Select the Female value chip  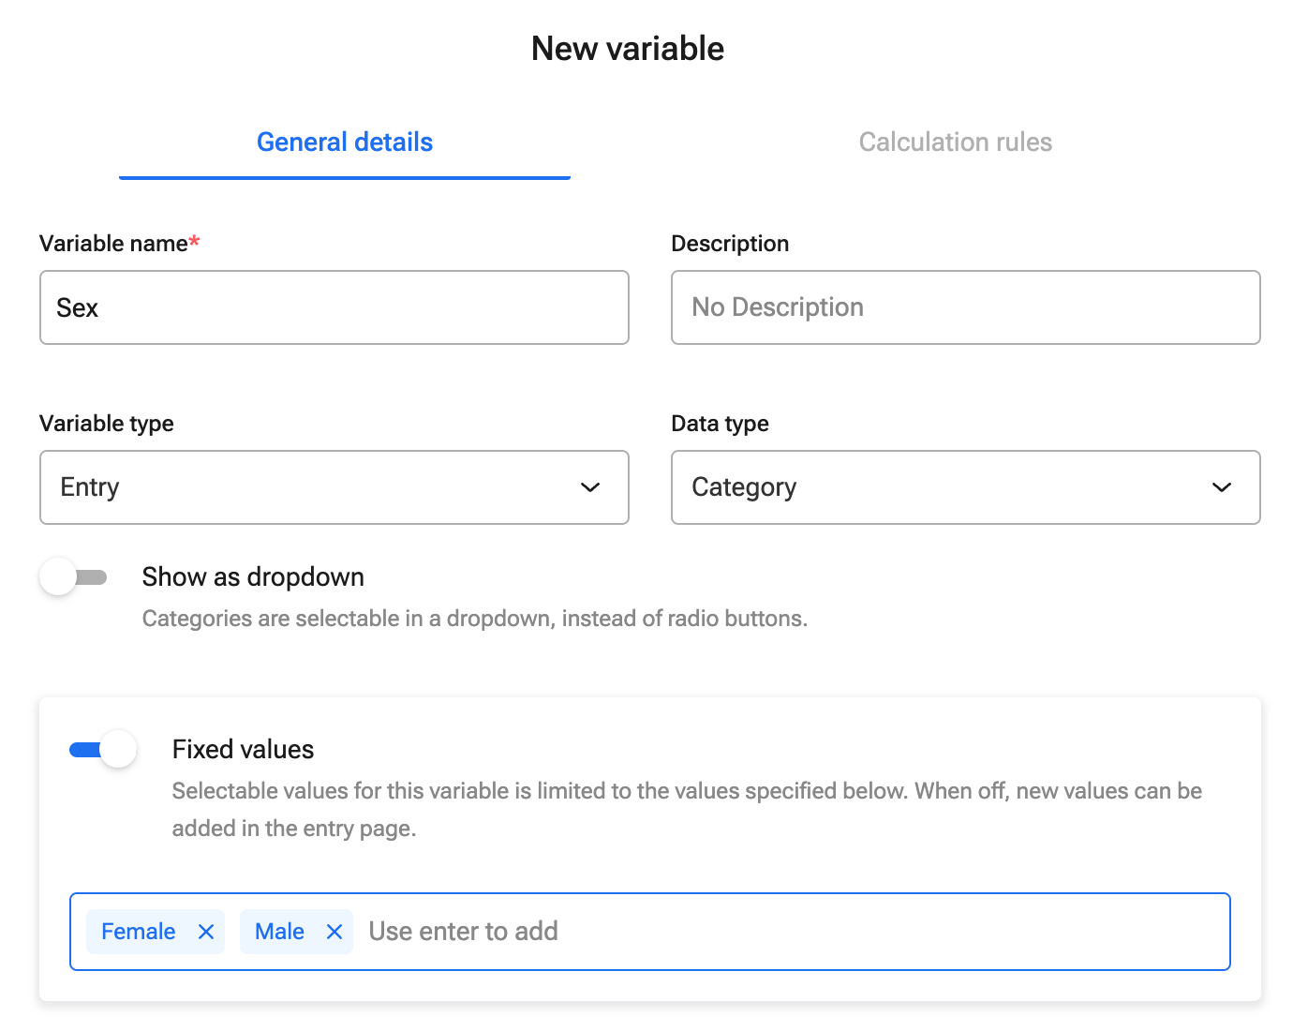tap(138, 931)
